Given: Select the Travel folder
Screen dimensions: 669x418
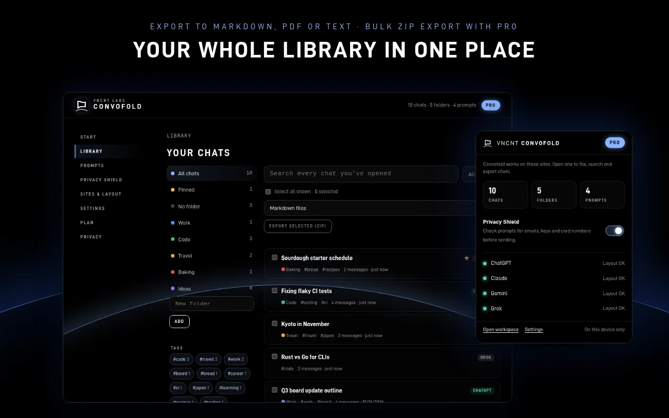Looking at the screenshot, I should pyautogui.click(x=211, y=256).
